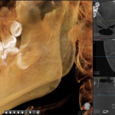
Task: Click the blue reference line in Coronal view
Action: coord(104,95)
